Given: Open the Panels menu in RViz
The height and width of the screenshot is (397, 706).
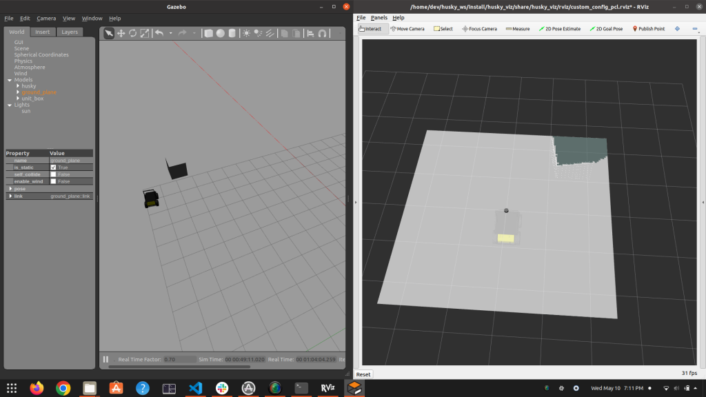Looking at the screenshot, I should point(379,17).
